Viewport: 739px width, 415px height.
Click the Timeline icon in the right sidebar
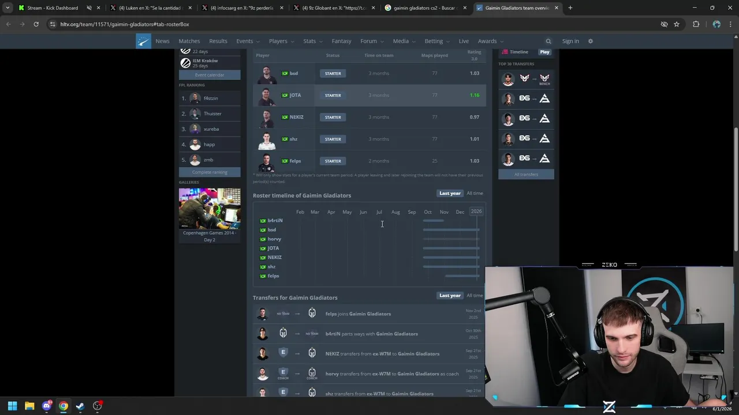pyautogui.click(x=505, y=52)
